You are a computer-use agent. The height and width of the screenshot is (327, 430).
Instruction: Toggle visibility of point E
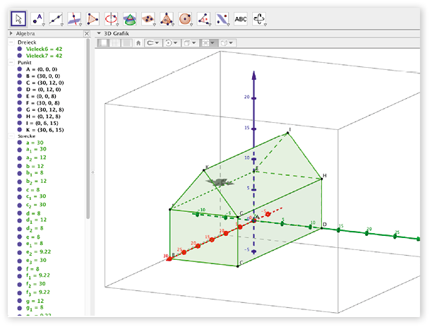click(20, 96)
